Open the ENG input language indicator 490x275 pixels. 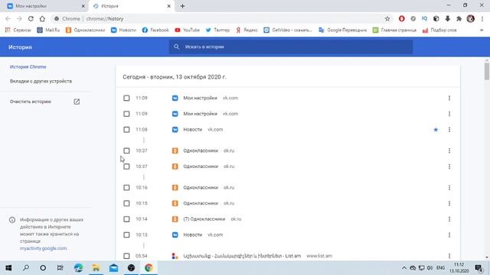[440, 268]
